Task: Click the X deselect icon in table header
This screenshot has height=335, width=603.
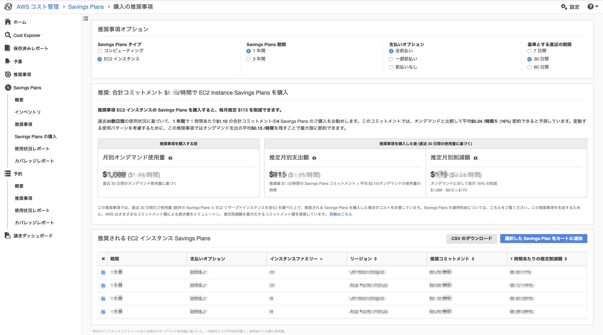Action: [x=103, y=259]
